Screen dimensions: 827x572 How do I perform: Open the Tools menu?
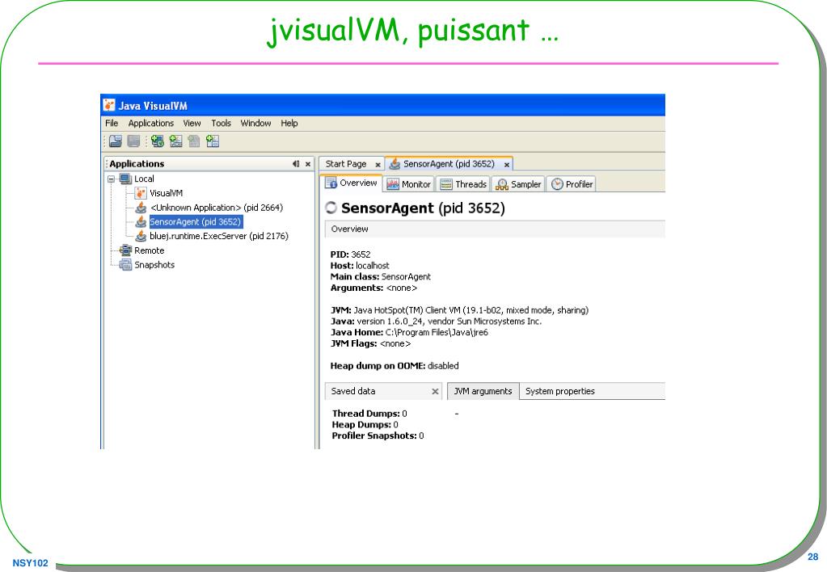(x=221, y=123)
